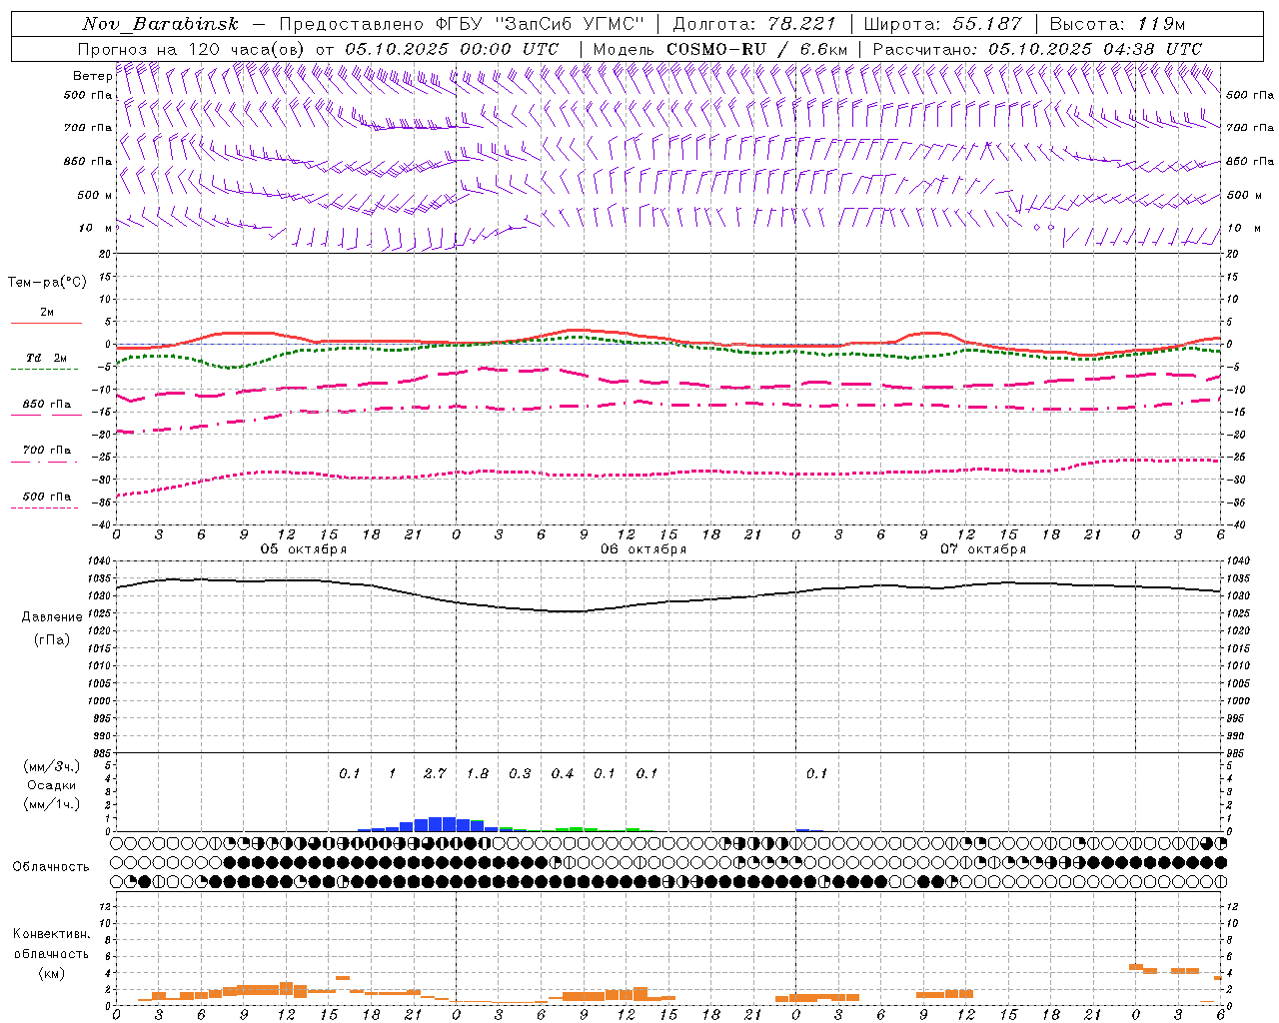Click the '0.4' precipitation value
1279x1023 pixels.
point(563,773)
